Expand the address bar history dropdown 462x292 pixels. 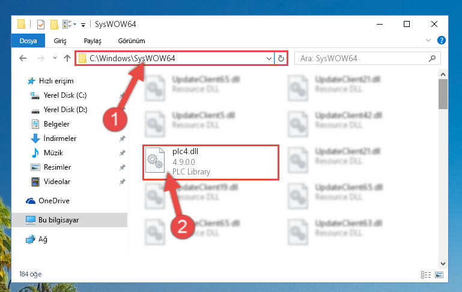coord(269,58)
